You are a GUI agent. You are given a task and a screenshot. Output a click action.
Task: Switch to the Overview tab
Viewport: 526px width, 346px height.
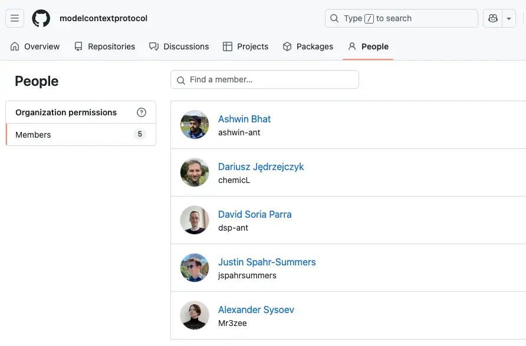pyautogui.click(x=35, y=46)
